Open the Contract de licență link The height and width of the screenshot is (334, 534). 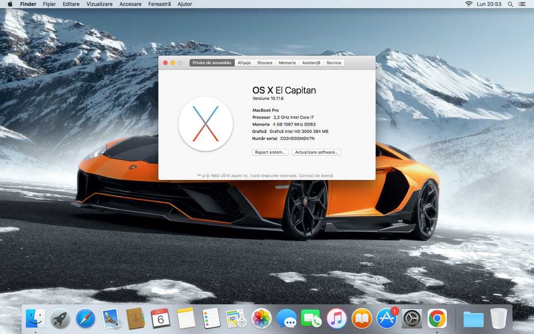(x=316, y=176)
